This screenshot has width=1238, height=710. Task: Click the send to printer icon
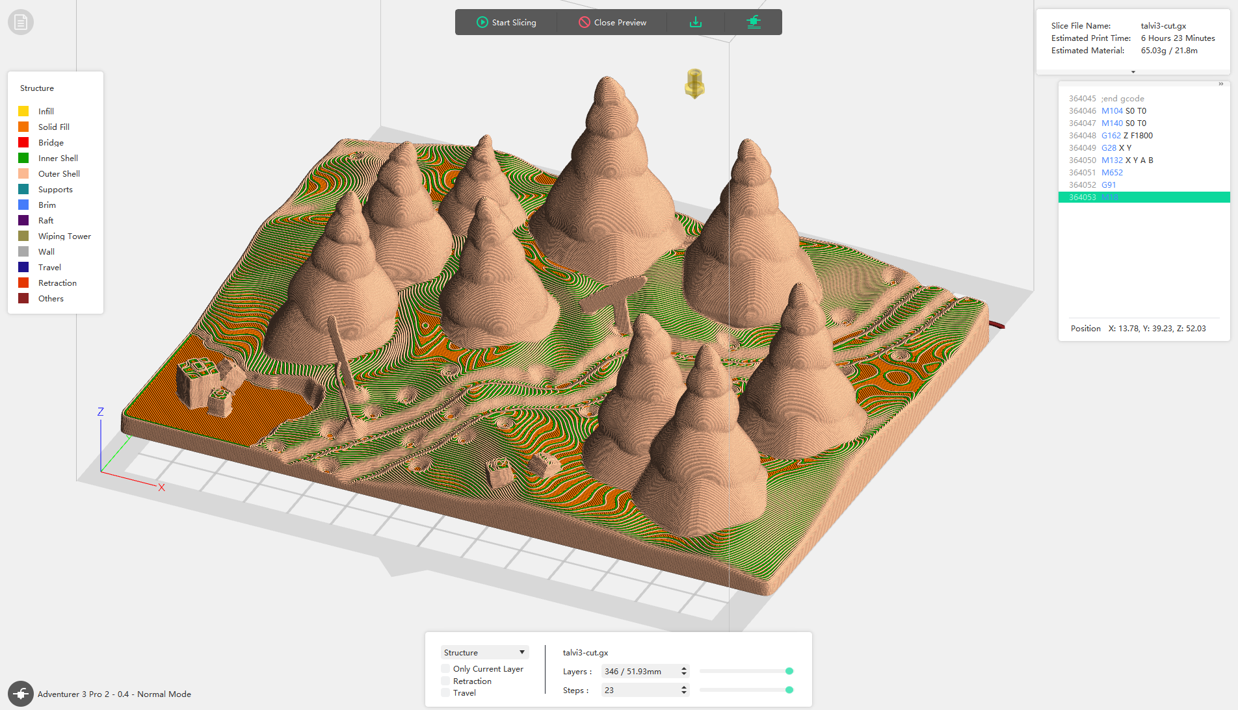pos(753,22)
